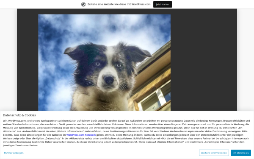Follow the 'WordPress.com-Netzwerk' link
Image resolution: width=254 pixels, height=159 pixels.
(x=81, y=135)
